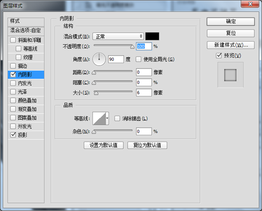Select the 描边 style row label
The image size is (262, 211).
click(22, 66)
